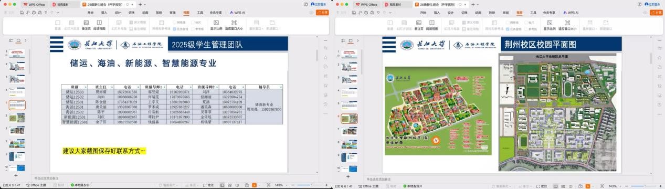Click 适应窗口大小 in right window ribbon
Screen dimensions: 665x189
click(567, 25)
